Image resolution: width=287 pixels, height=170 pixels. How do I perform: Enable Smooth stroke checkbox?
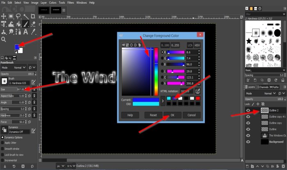coord(2,149)
